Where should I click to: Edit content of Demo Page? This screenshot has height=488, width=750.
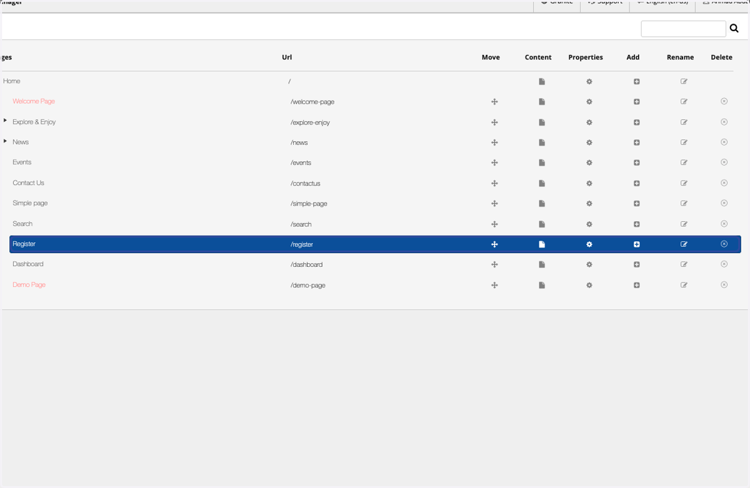(x=542, y=285)
